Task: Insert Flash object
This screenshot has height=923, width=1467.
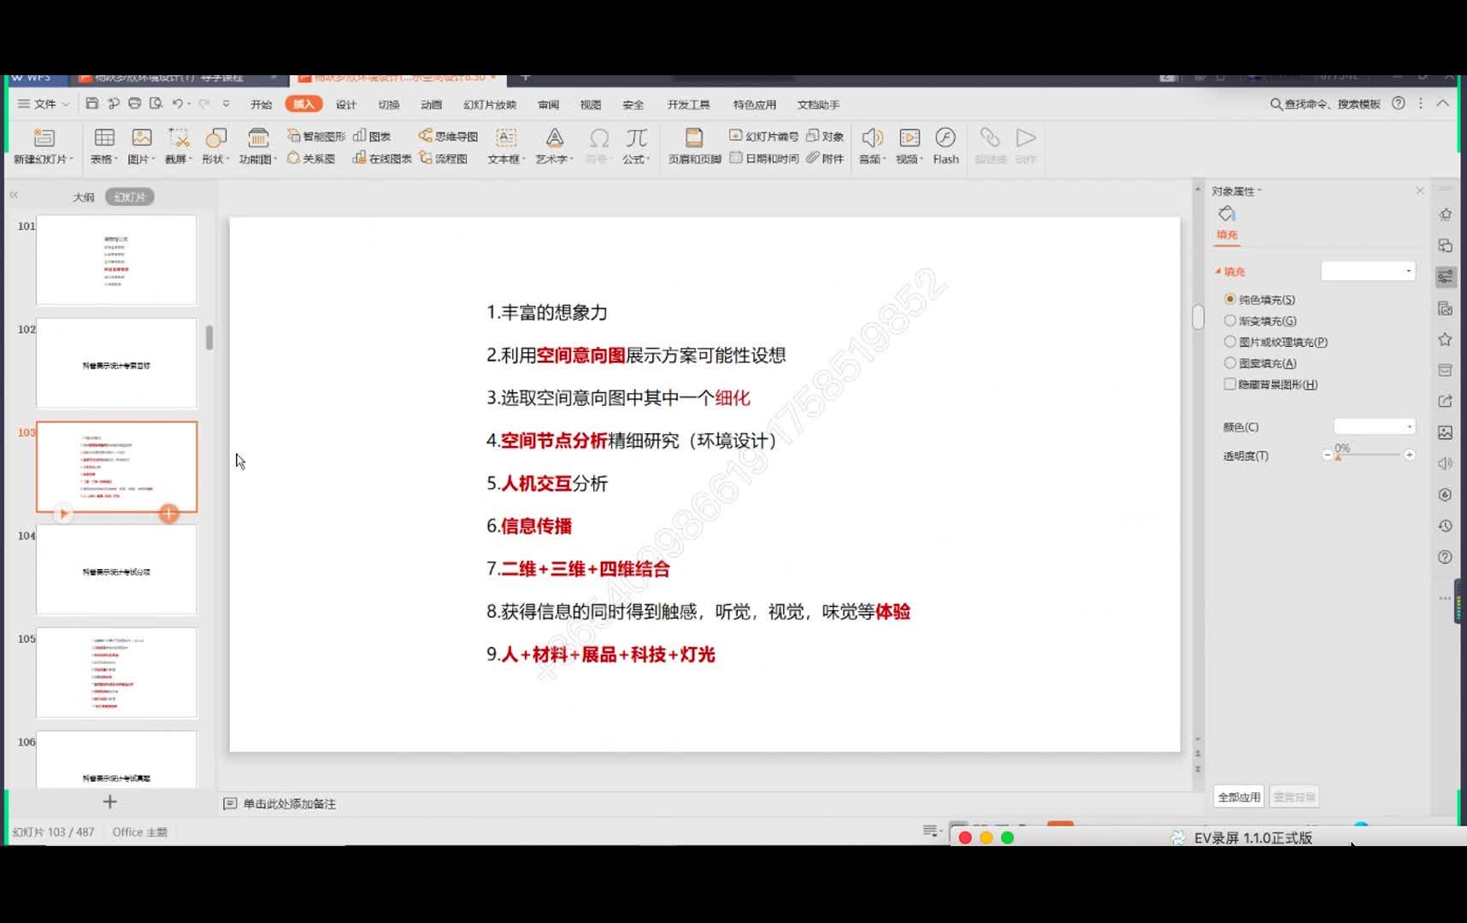Action: coord(946,145)
